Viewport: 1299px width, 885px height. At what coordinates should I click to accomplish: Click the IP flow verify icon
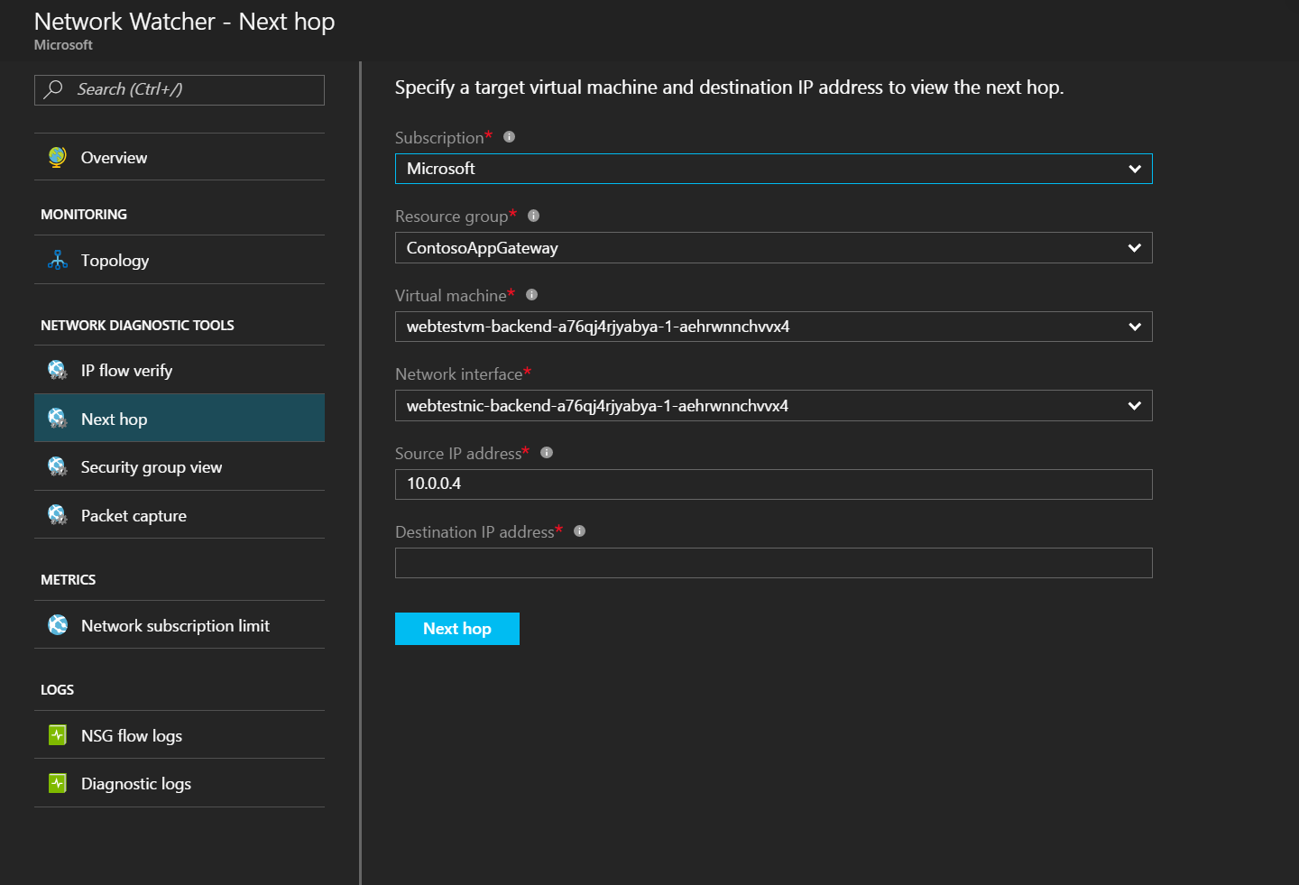(58, 370)
